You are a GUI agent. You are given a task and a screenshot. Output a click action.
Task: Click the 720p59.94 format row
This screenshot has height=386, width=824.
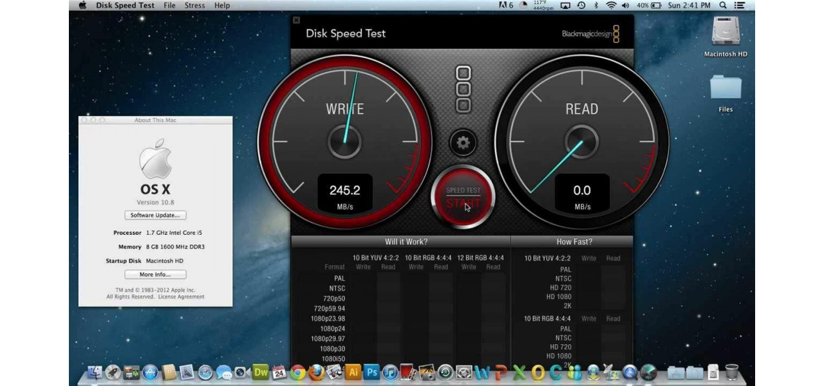pyautogui.click(x=330, y=308)
